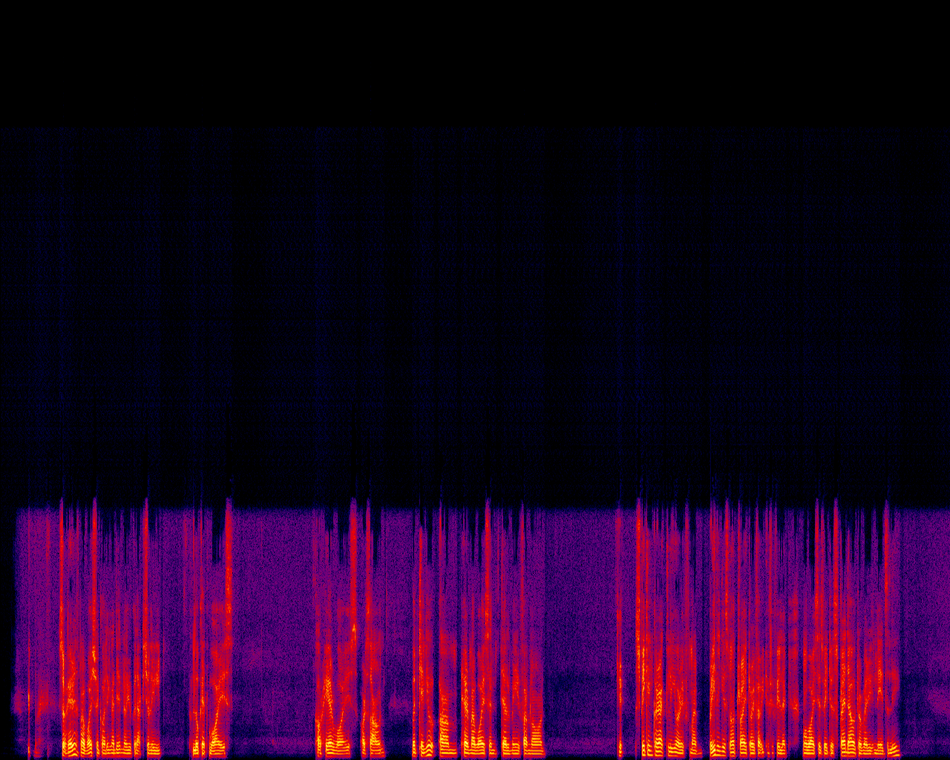Click the first speech burst in the spectrogram
The width and height of the screenshot is (950, 760).
tap(111, 668)
